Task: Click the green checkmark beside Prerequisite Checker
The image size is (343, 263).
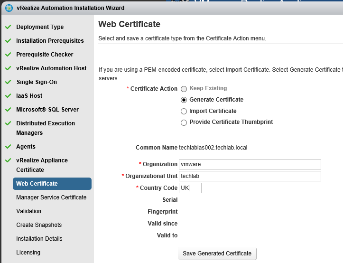Action: (x=8, y=55)
